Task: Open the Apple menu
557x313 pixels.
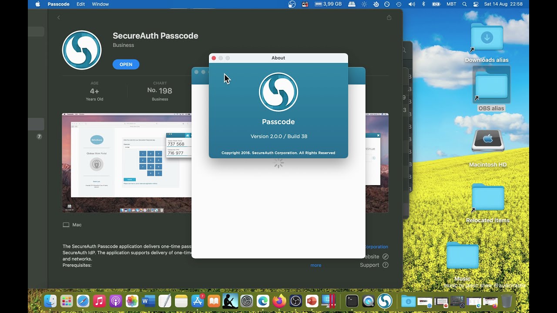Action: pyautogui.click(x=37, y=4)
